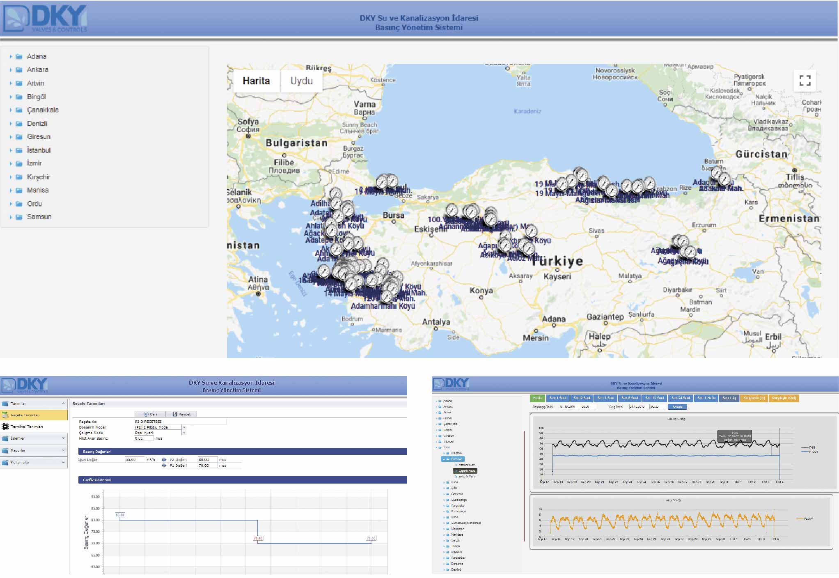Click the DKY Valves & Controls logo in the top header
Viewport: 839px width, 578px height.
pyautogui.click(x=45, y=18)
